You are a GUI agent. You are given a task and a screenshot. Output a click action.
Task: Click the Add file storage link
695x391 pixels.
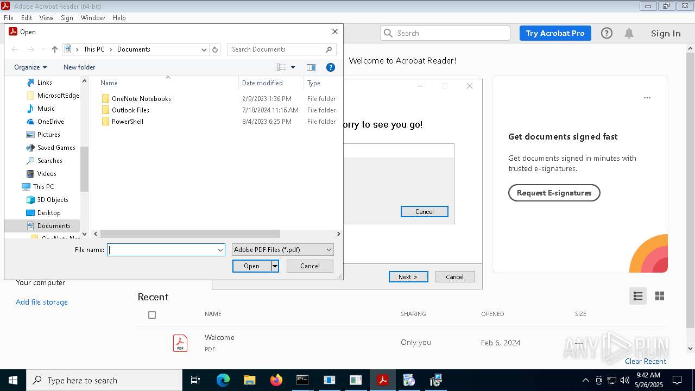click(x=42, y=302)
